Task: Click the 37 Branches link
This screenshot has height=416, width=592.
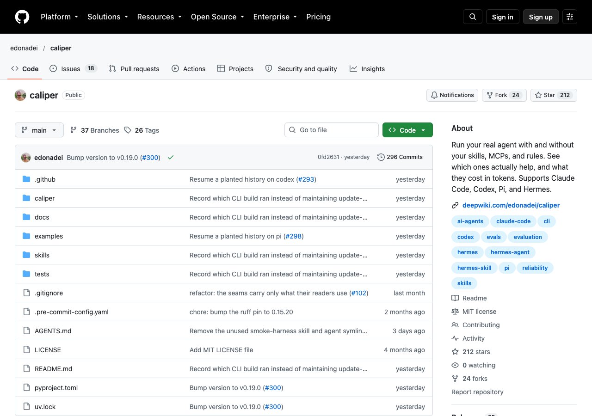Action: [x=94, y=130]
